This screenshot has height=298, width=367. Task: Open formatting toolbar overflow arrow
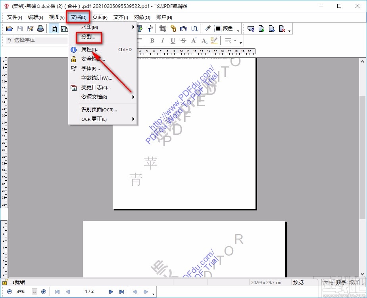click(x=240, y=42)
